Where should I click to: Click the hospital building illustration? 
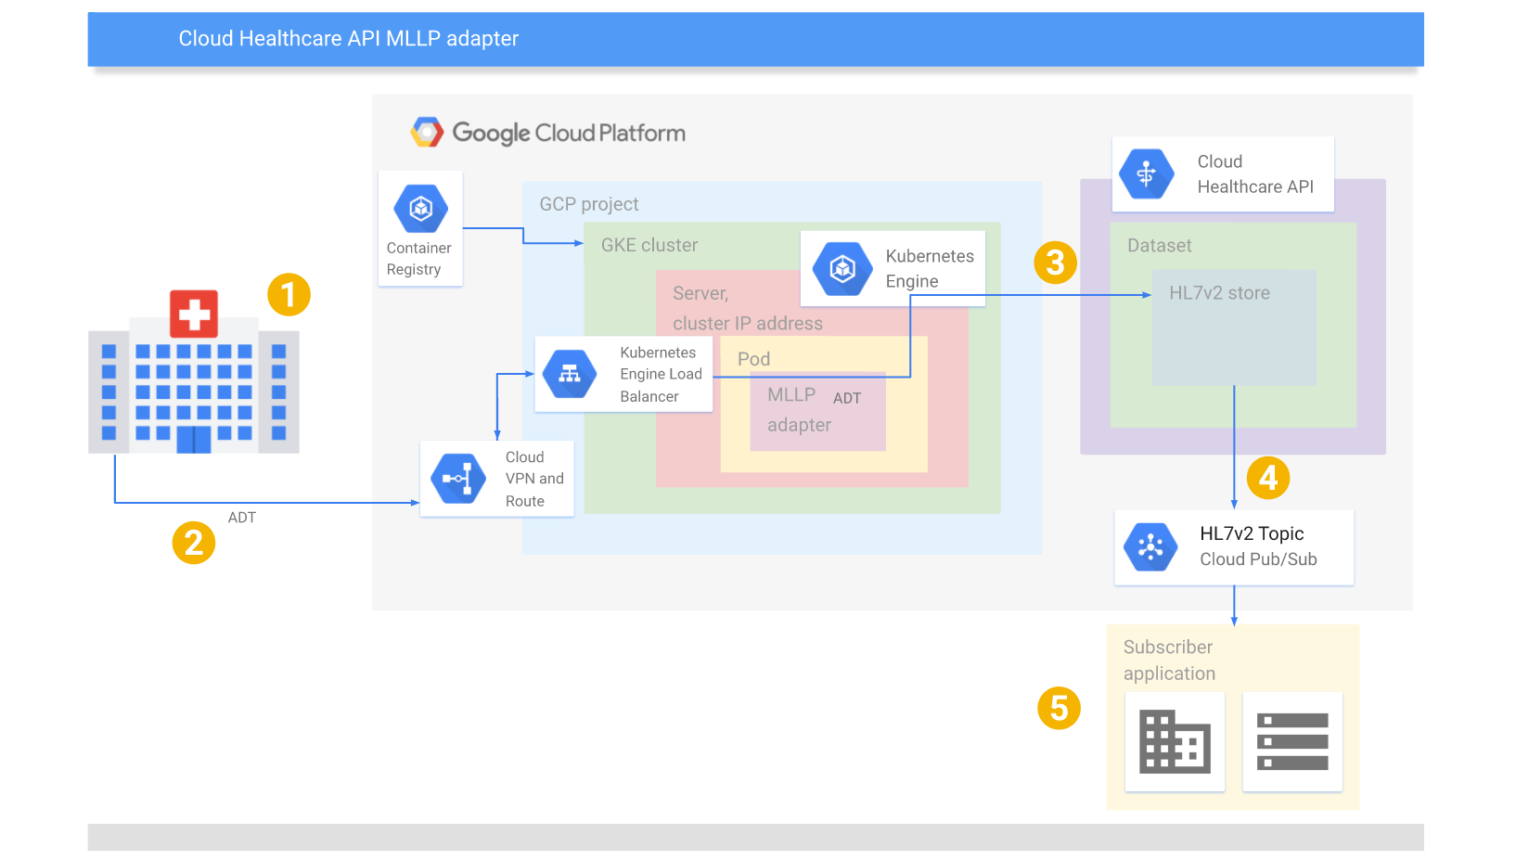click(x=194, y=372)
